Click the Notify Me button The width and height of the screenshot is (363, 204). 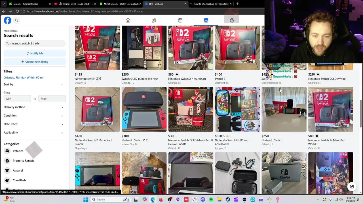pyautogui.click(x=35, y=53)
